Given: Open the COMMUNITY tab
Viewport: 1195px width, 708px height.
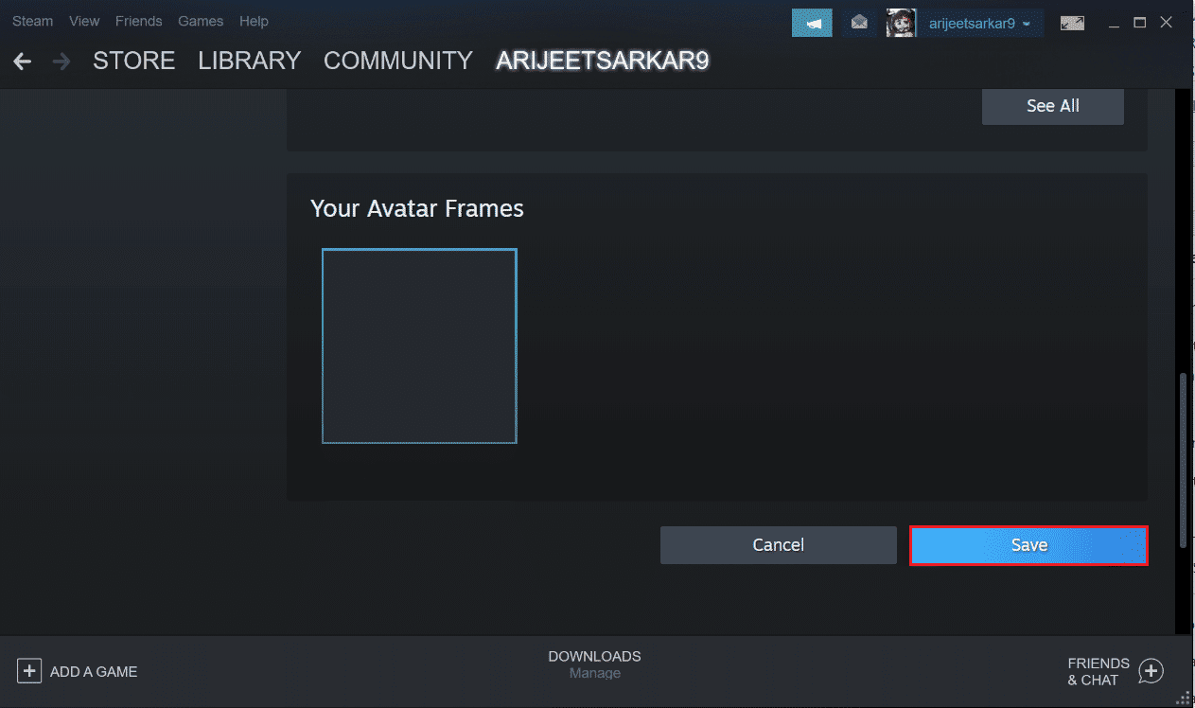Looking at the screenshot, I should point(397,60).
